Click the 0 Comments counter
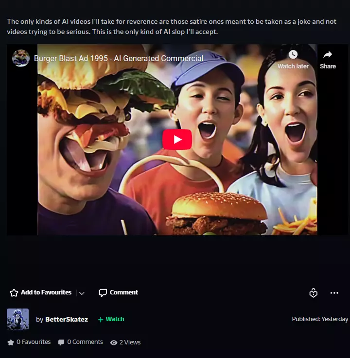 point(81,342)
